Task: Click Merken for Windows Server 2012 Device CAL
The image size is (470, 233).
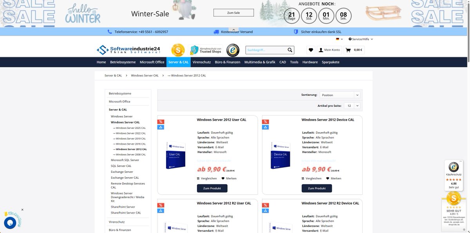Action: point(334,178)
